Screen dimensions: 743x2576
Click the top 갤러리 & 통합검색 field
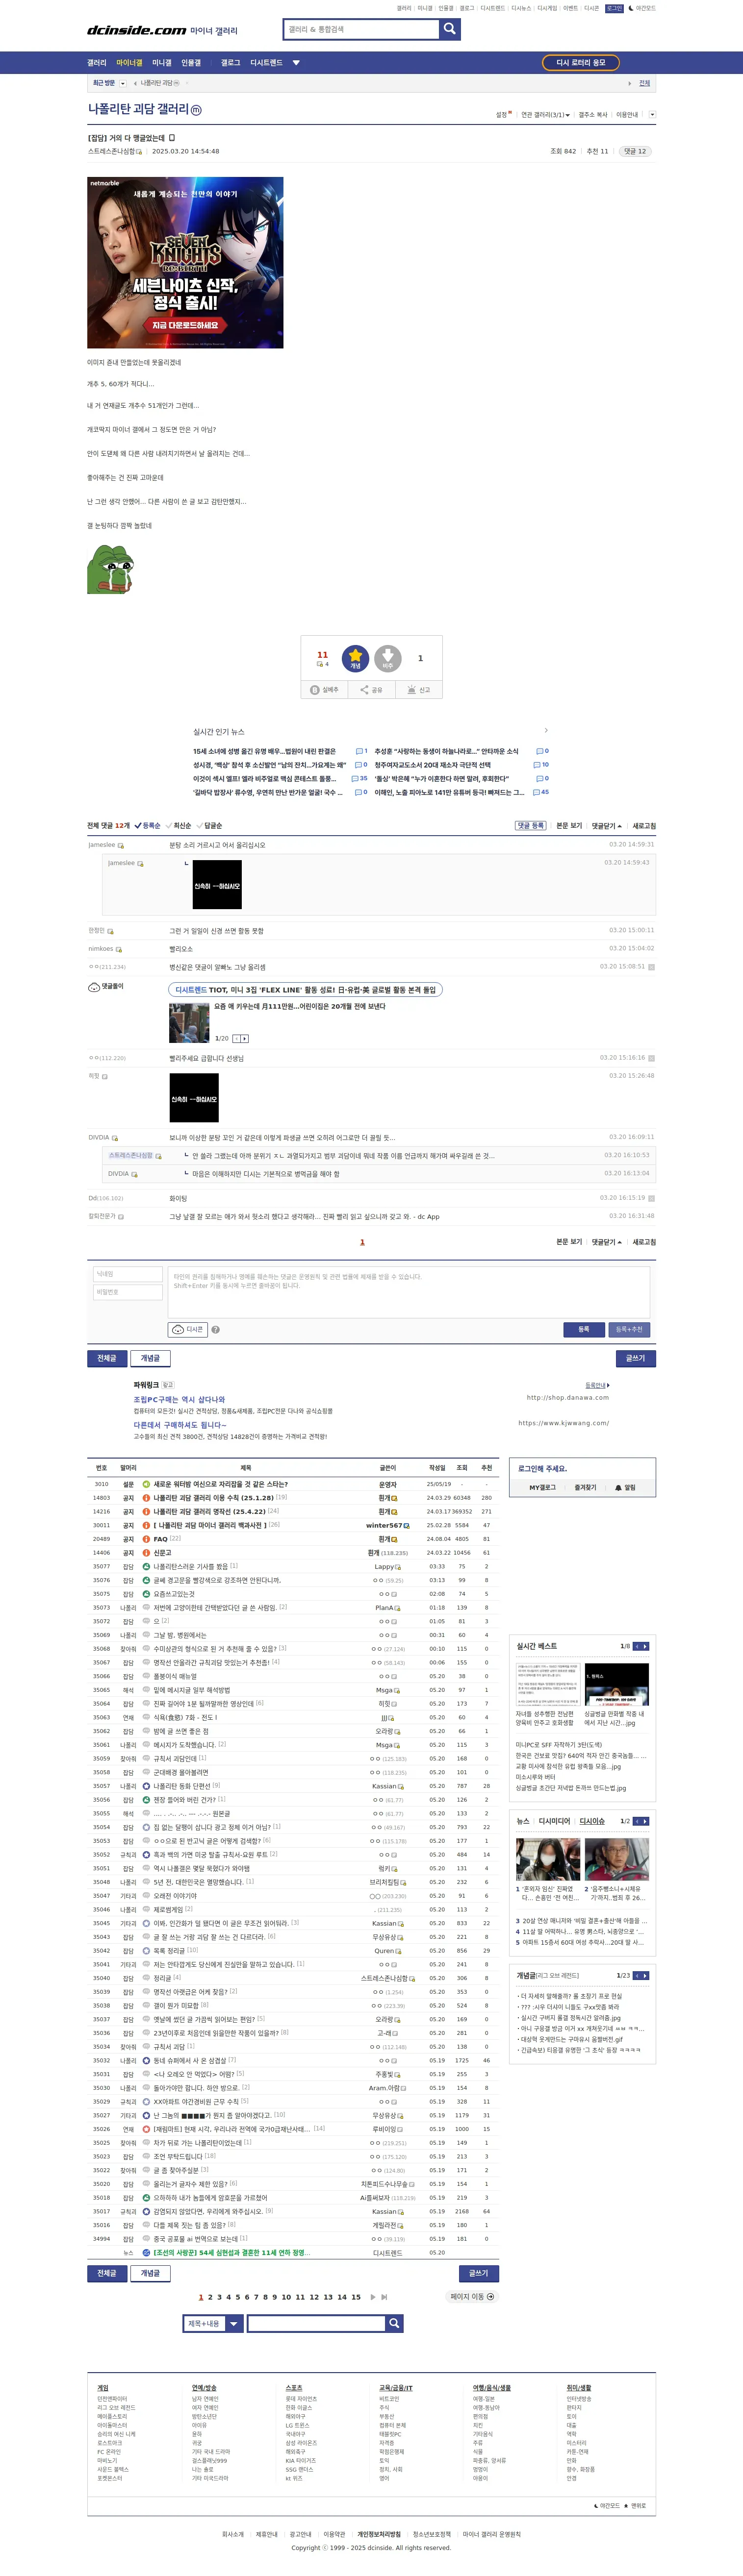click(362, 29)
